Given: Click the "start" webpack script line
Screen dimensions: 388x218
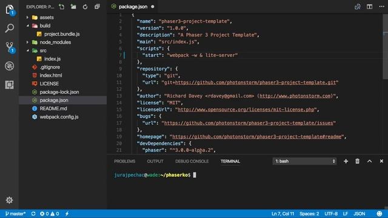Looking at the screenshot, I should pos(190,55).
